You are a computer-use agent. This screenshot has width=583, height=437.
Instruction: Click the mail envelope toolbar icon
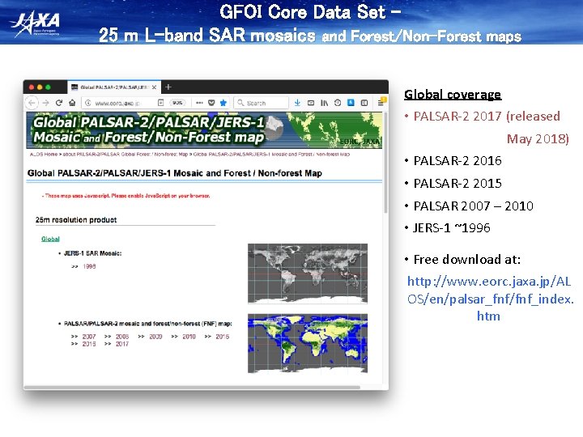[311, 103]
